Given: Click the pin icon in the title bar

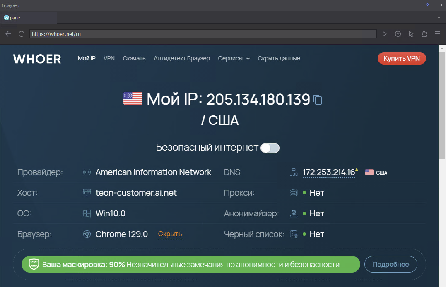Looking at the screenshot, I should (x=441, y=5).
